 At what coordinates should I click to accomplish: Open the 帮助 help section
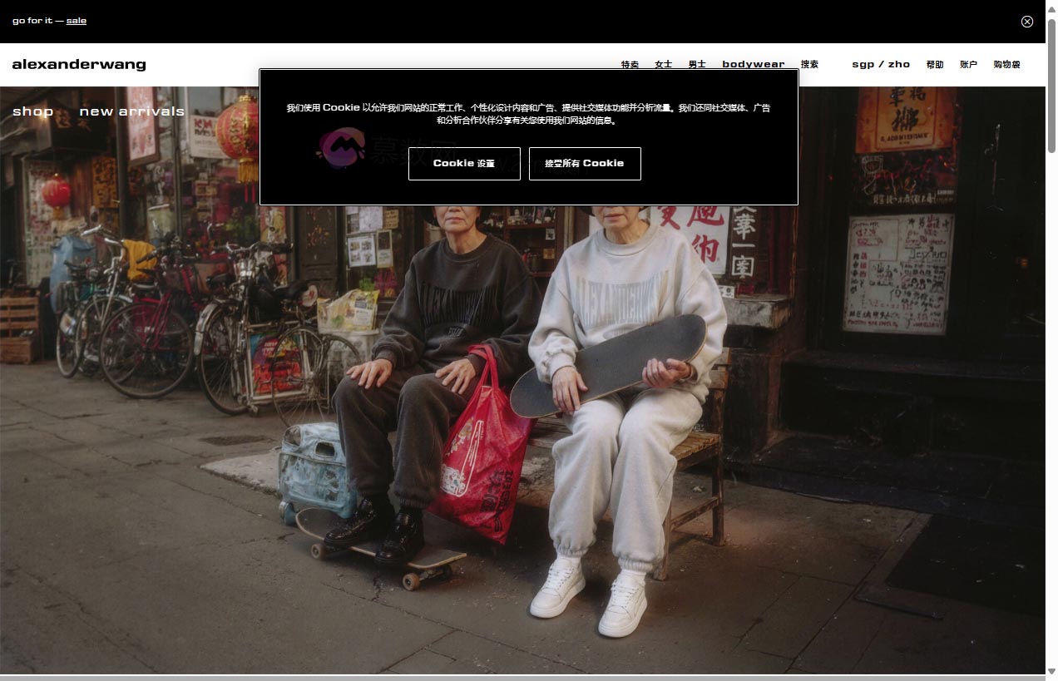[934, 64]
